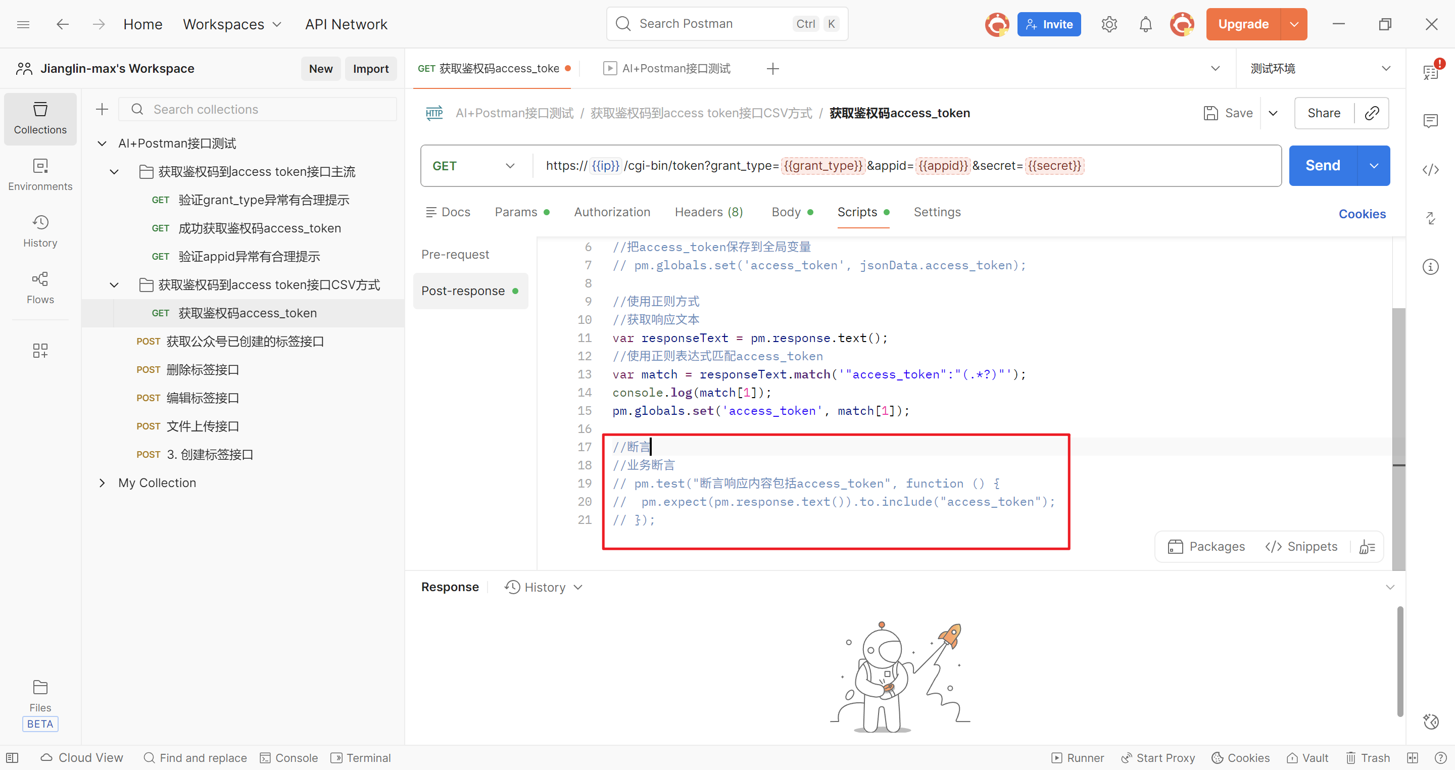Click the Import button

[370, 68]
